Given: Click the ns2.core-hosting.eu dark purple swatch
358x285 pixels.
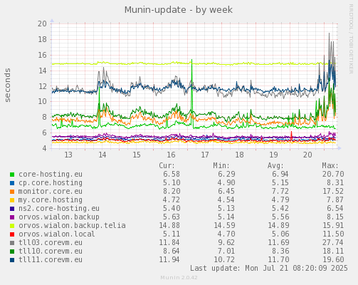Looking at the screenshot, I should tap(12, 209).
